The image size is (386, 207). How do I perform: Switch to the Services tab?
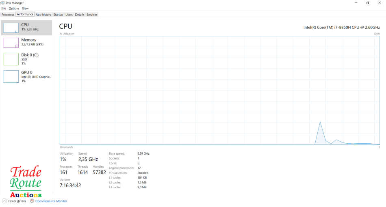92,15
